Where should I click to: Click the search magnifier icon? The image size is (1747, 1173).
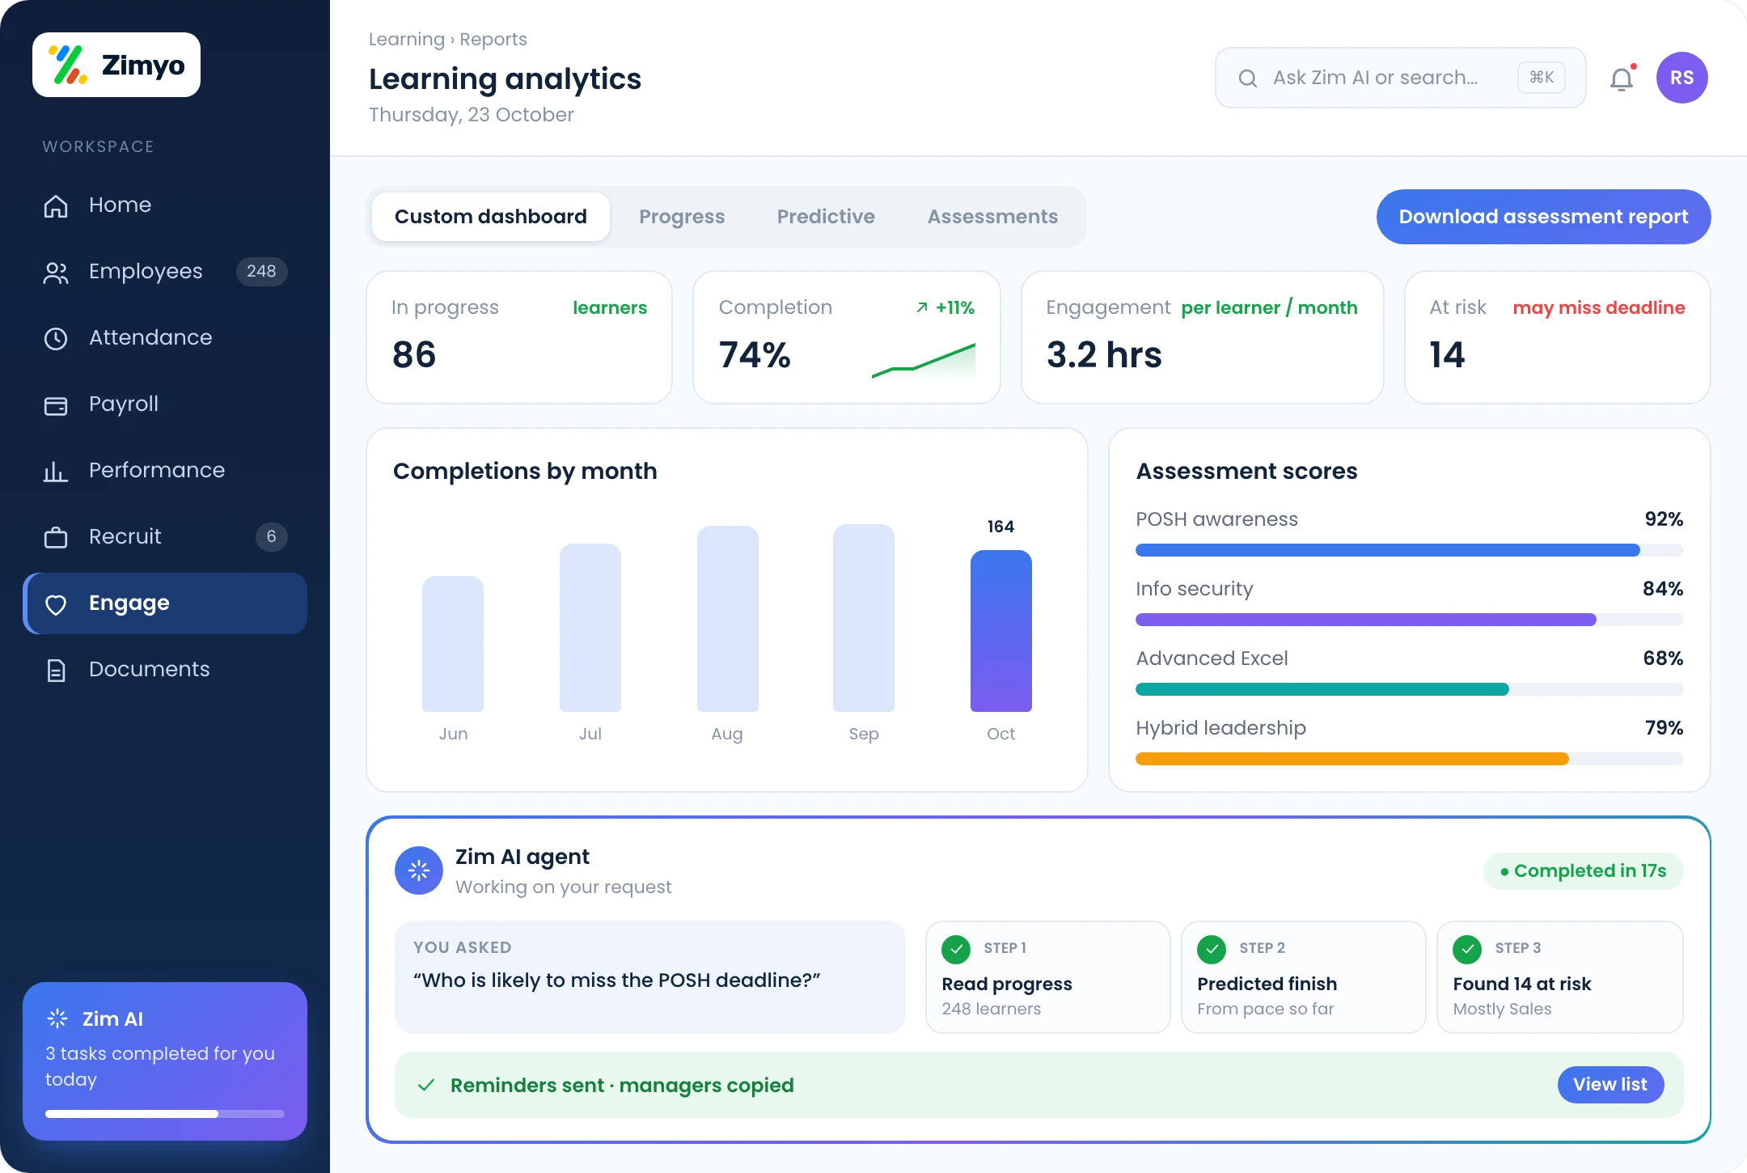1248,78
